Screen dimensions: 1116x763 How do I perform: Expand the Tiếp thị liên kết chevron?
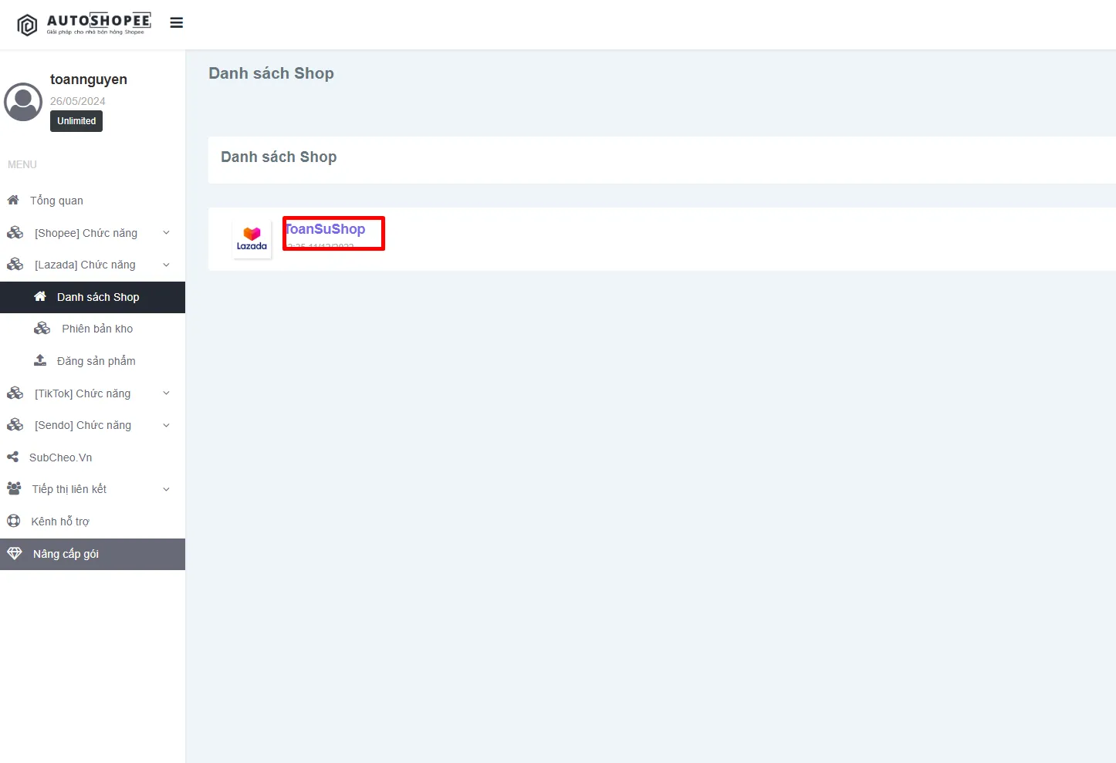pos(166,489)
